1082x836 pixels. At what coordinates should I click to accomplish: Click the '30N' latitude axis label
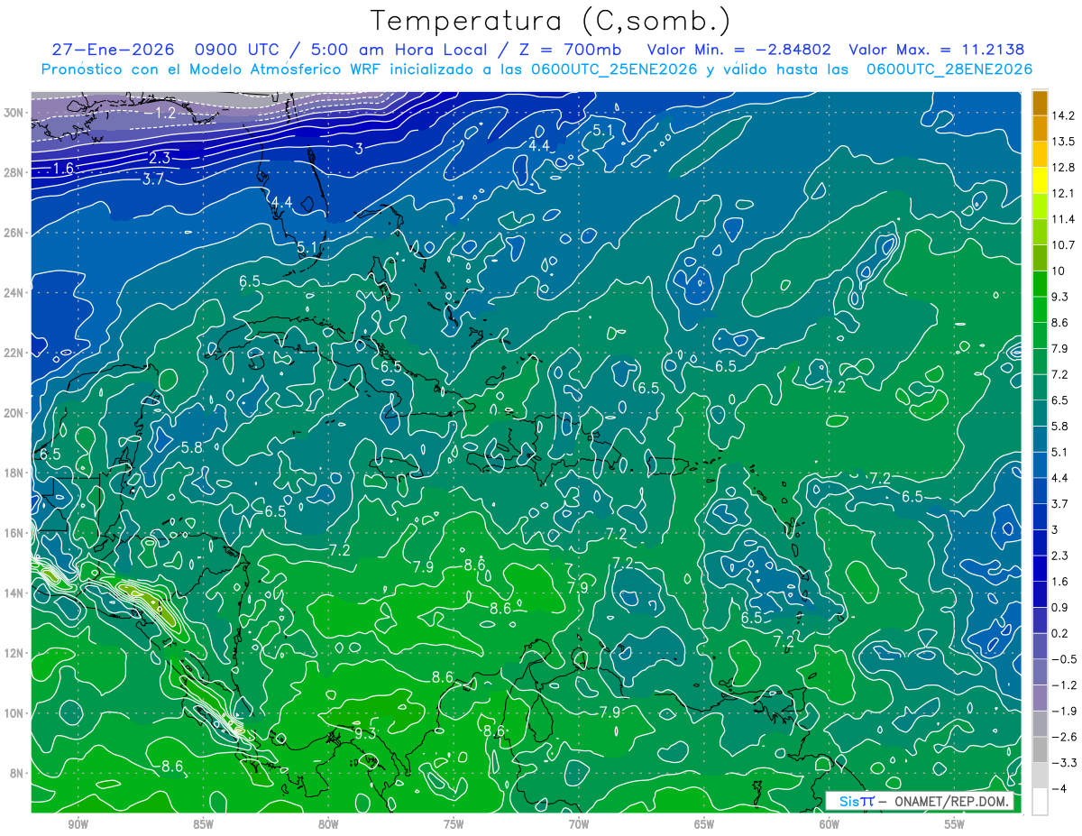pyautogui.click(x=14, y=113)
